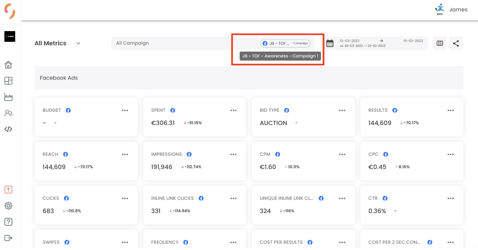Open the CTR card options menu
Image resolution: width=478 pixels, height=250 pixels.
tap(451, 198)
